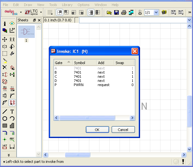
Task: Select the Name R2 tool
Action: coord(5,89)
